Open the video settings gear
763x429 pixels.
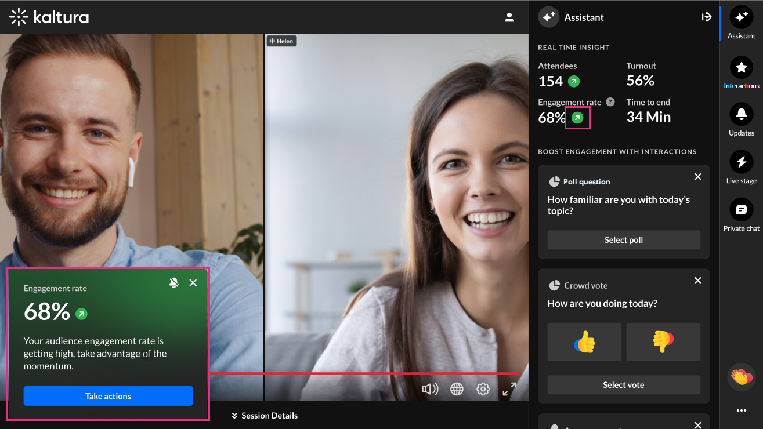[483, 389]
